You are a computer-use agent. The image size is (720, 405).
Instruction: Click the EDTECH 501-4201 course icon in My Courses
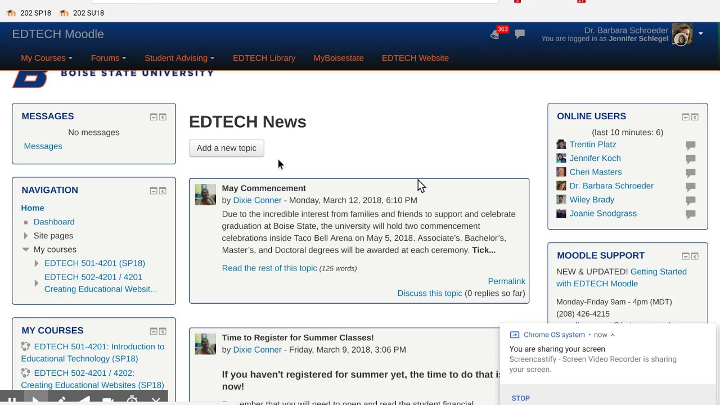tap(26, 346)
